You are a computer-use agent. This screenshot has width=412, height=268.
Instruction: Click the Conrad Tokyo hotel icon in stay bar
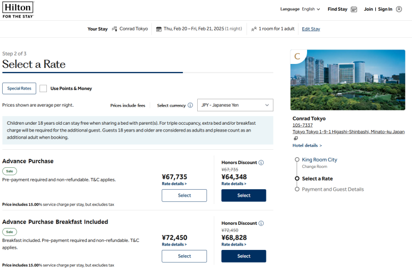pyautogui.click(x=115, y=29)
